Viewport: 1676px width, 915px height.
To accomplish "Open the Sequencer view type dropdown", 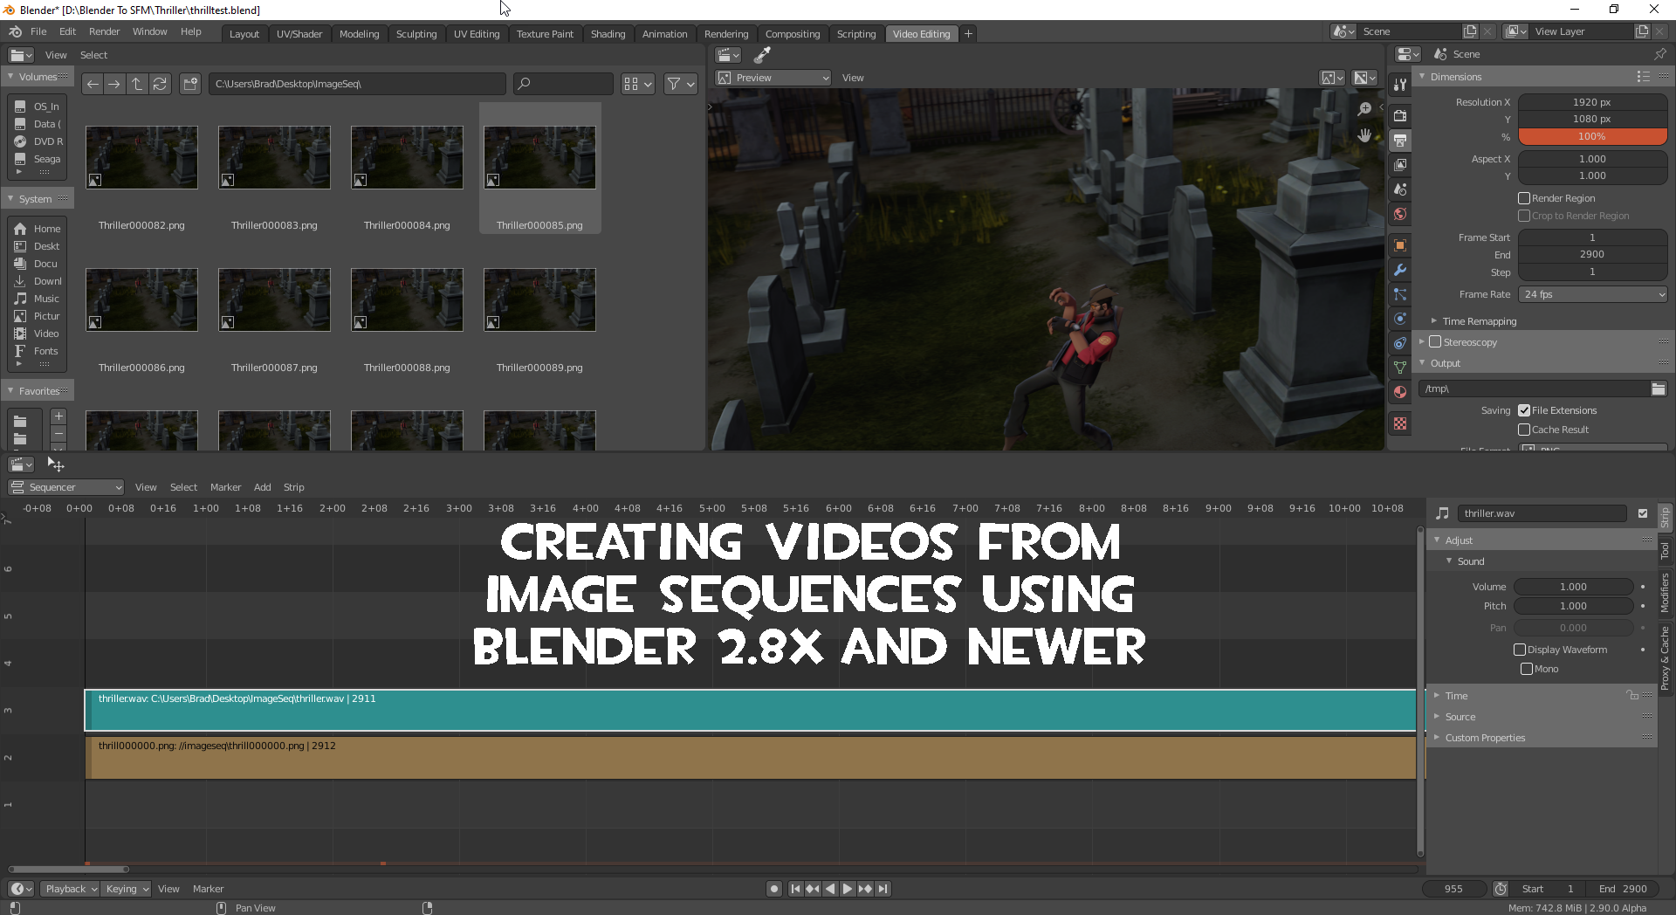I will tap(65, 487).
